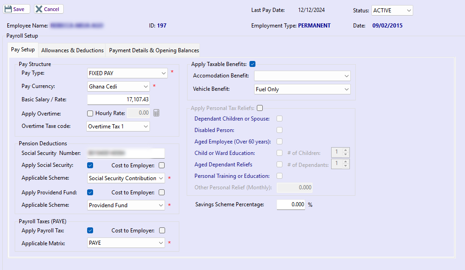The image size is (465, 270).
Task: Enable the Apply Overtime checkbox
Action: (x=90, y=113)
